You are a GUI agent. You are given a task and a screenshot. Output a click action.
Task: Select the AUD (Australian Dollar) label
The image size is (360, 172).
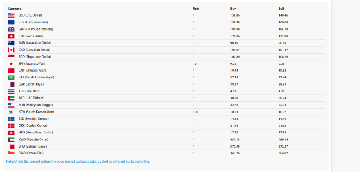point(35,43)
